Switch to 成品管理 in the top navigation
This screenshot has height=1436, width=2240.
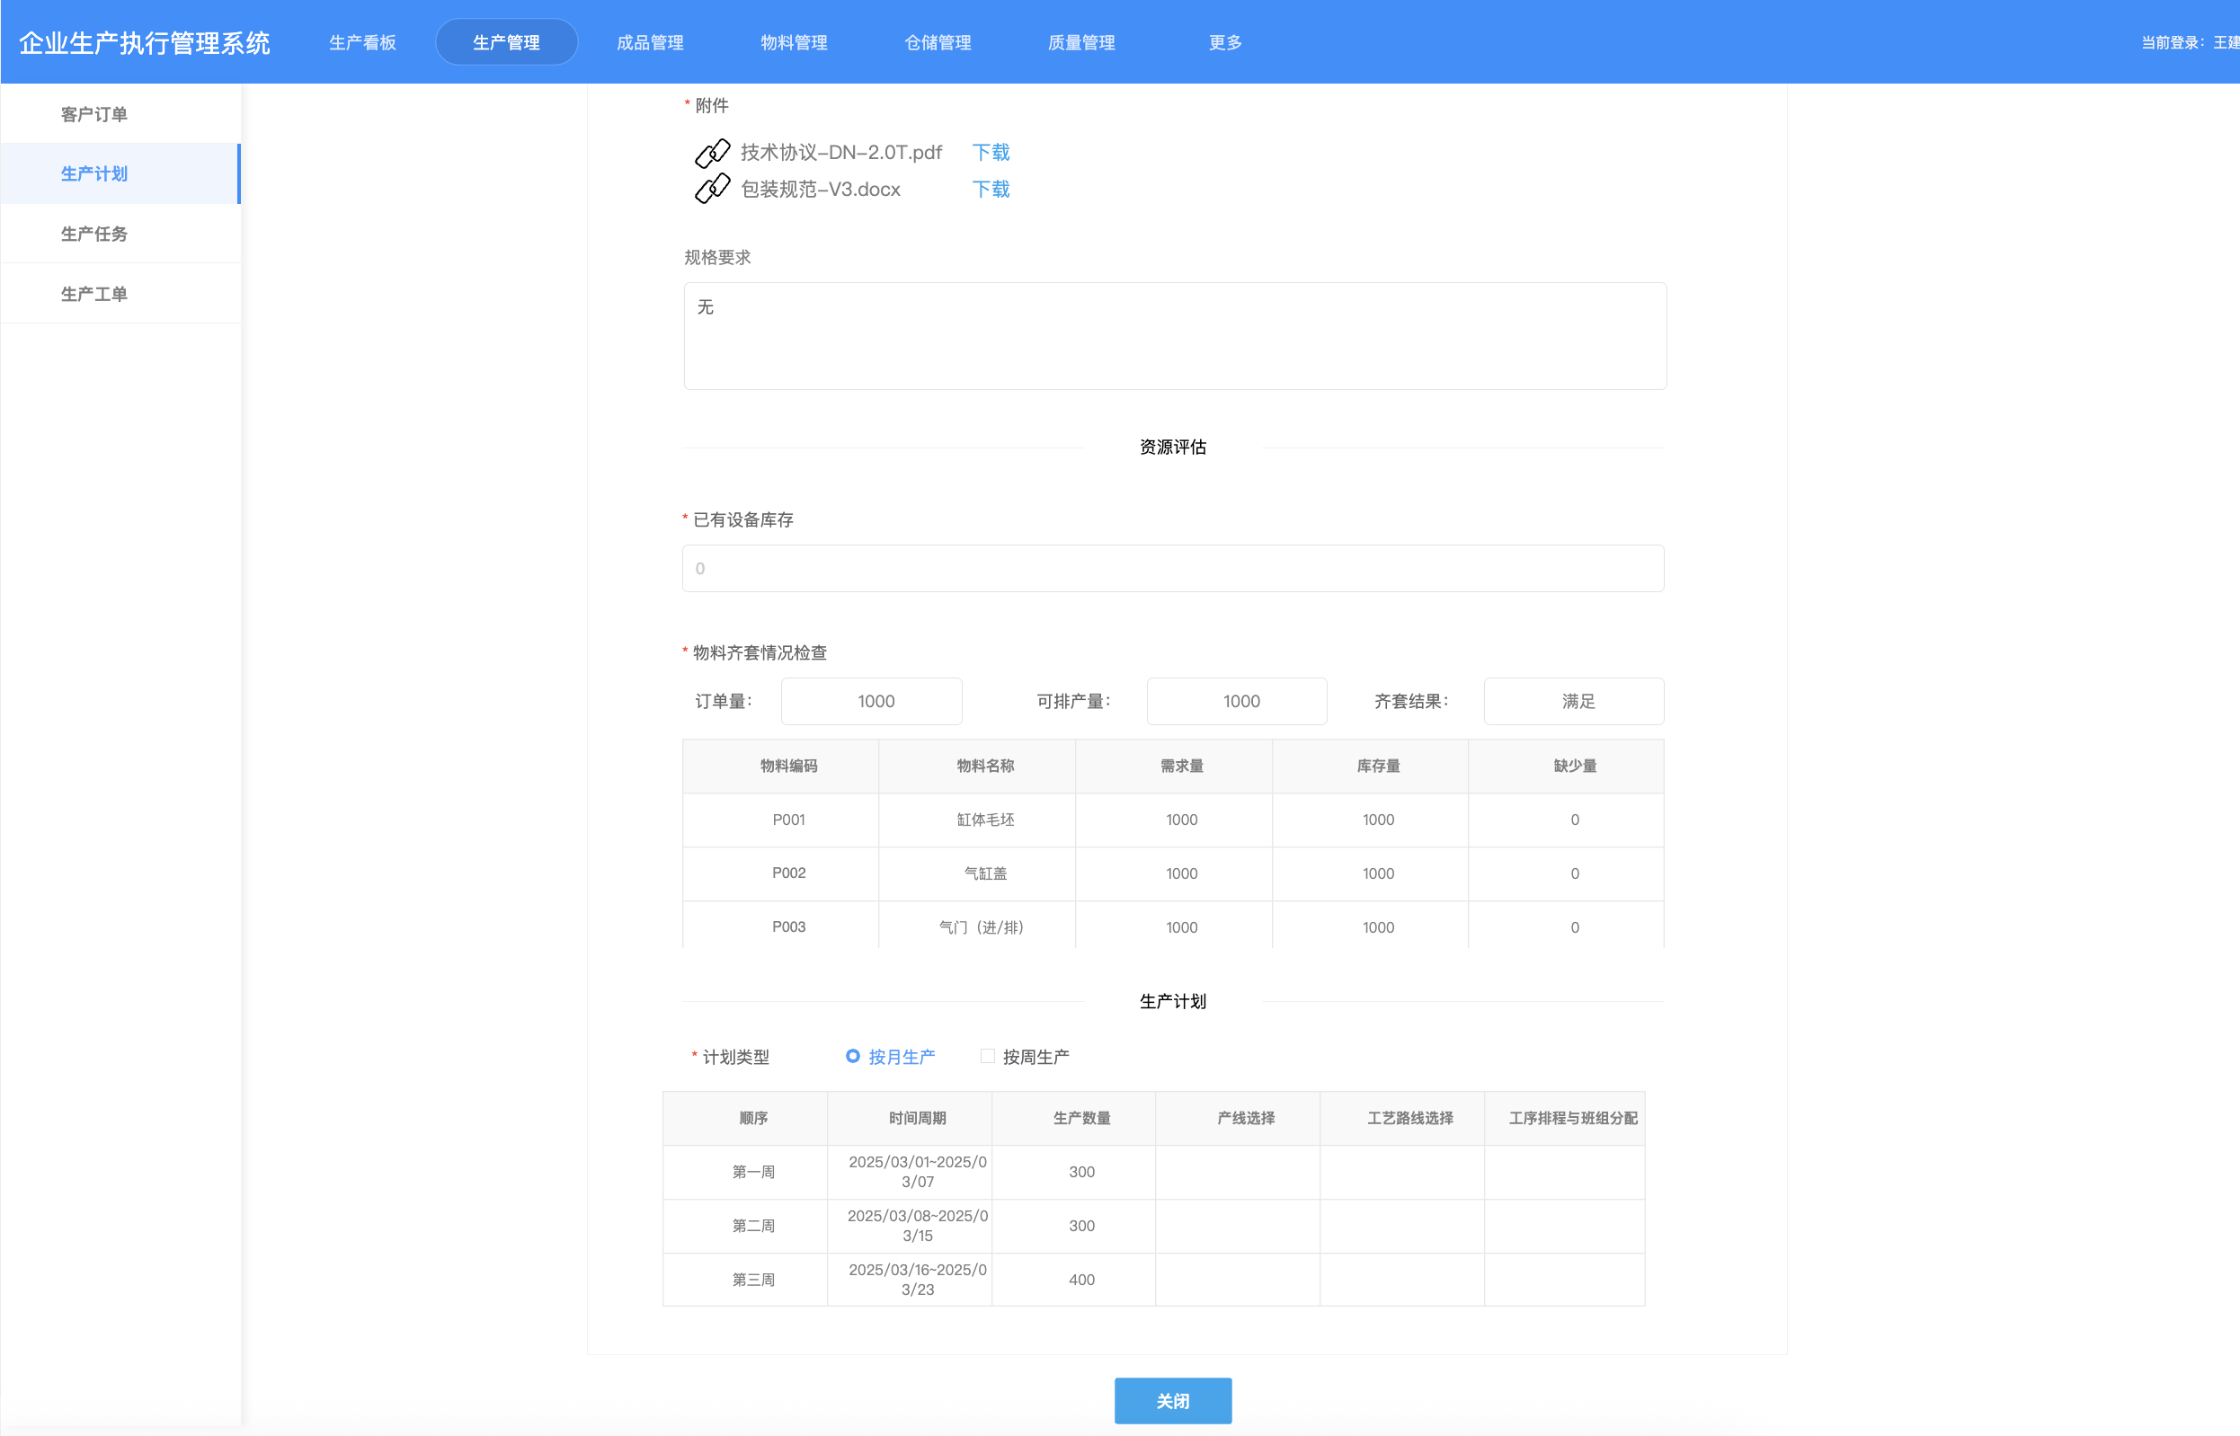click(x=650, y=43)
